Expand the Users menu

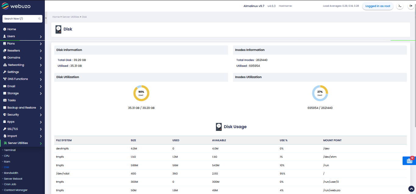click(22, 36)
